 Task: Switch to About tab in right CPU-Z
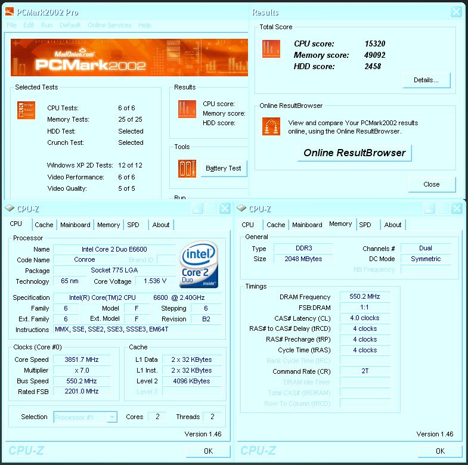coord(393,225)
